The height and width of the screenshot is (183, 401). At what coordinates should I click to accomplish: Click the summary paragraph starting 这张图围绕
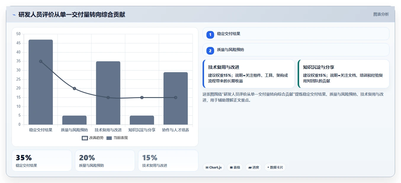(293, 97)
